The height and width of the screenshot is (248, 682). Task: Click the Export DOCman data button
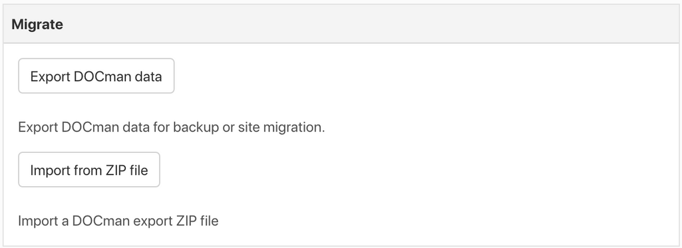point(96,76)
